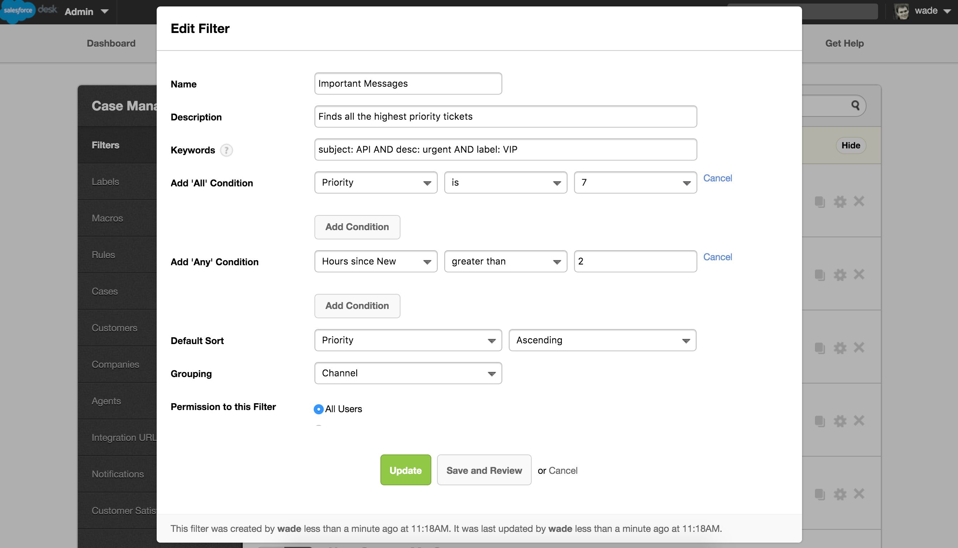Click gear settings icon in first filter row
The image size is (958, 548).
point(840,202)
